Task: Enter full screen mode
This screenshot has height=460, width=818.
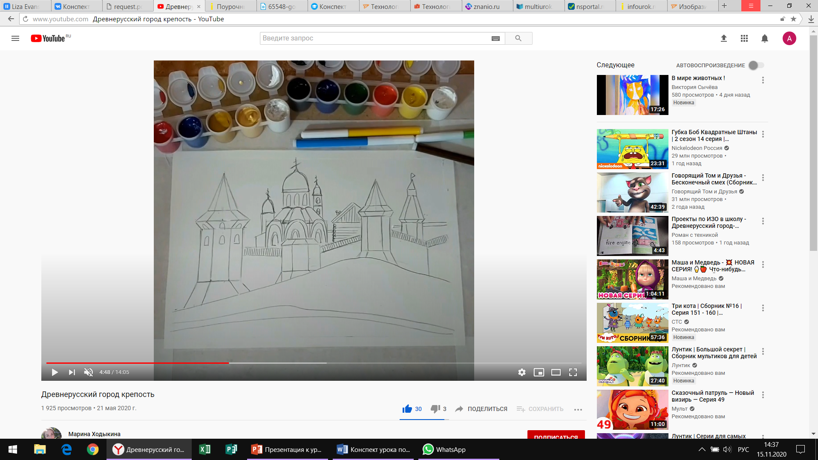Action: 573,372
